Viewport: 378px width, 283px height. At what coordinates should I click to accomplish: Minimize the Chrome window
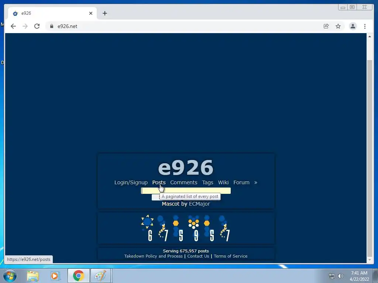tap(343, 7)
